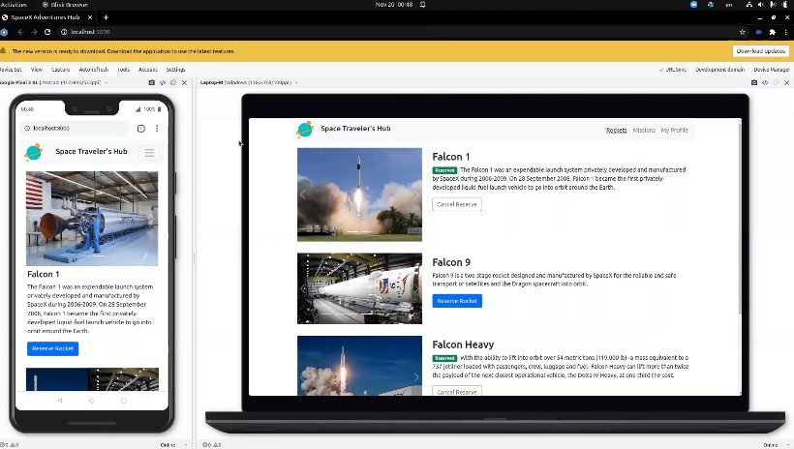The width and height of the screenshot is (794, 449).
Task: Go forward in browser history
Action: tap(34, 32)
